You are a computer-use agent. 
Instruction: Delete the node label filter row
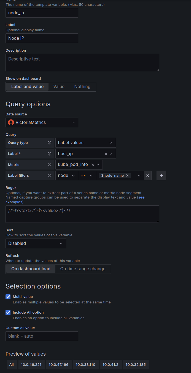(147, 175)
